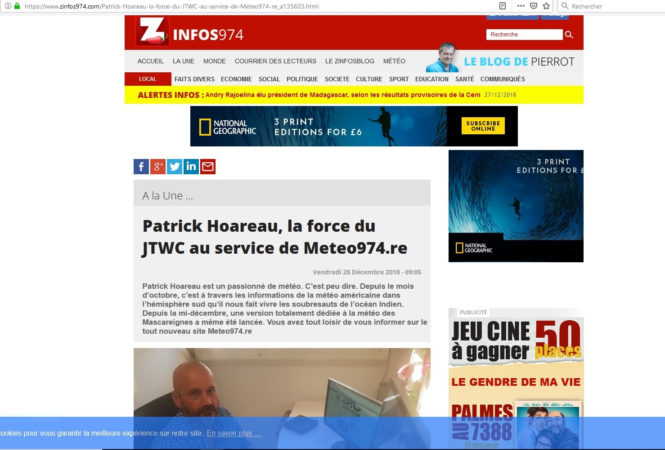This screenshot has height=450, width=665.
Task: Open SOCIAL category
Action: pos(269,79)
